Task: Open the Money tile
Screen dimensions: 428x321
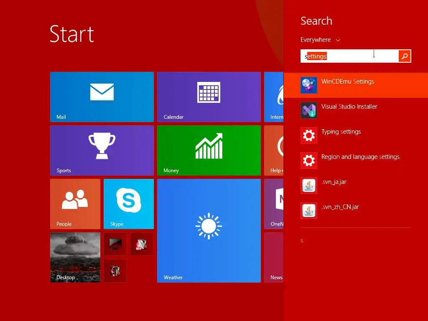Action: pyautogui.click(x=209, y=150)
